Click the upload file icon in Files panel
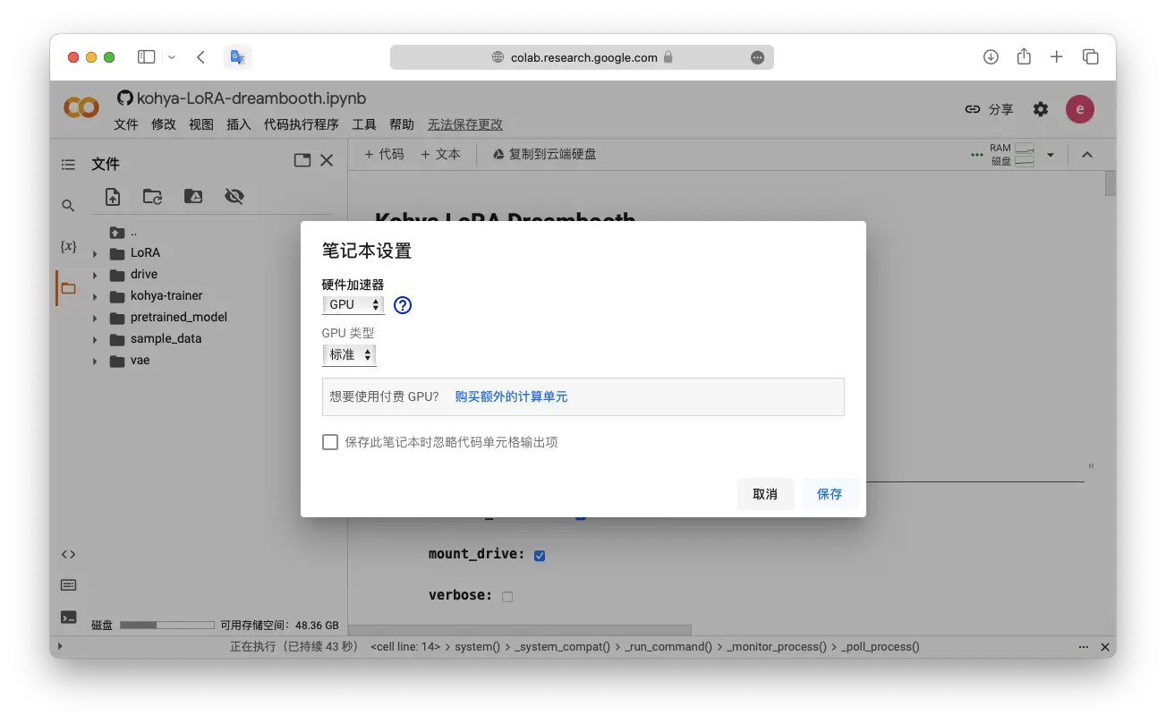 click(x=113, y=197)
